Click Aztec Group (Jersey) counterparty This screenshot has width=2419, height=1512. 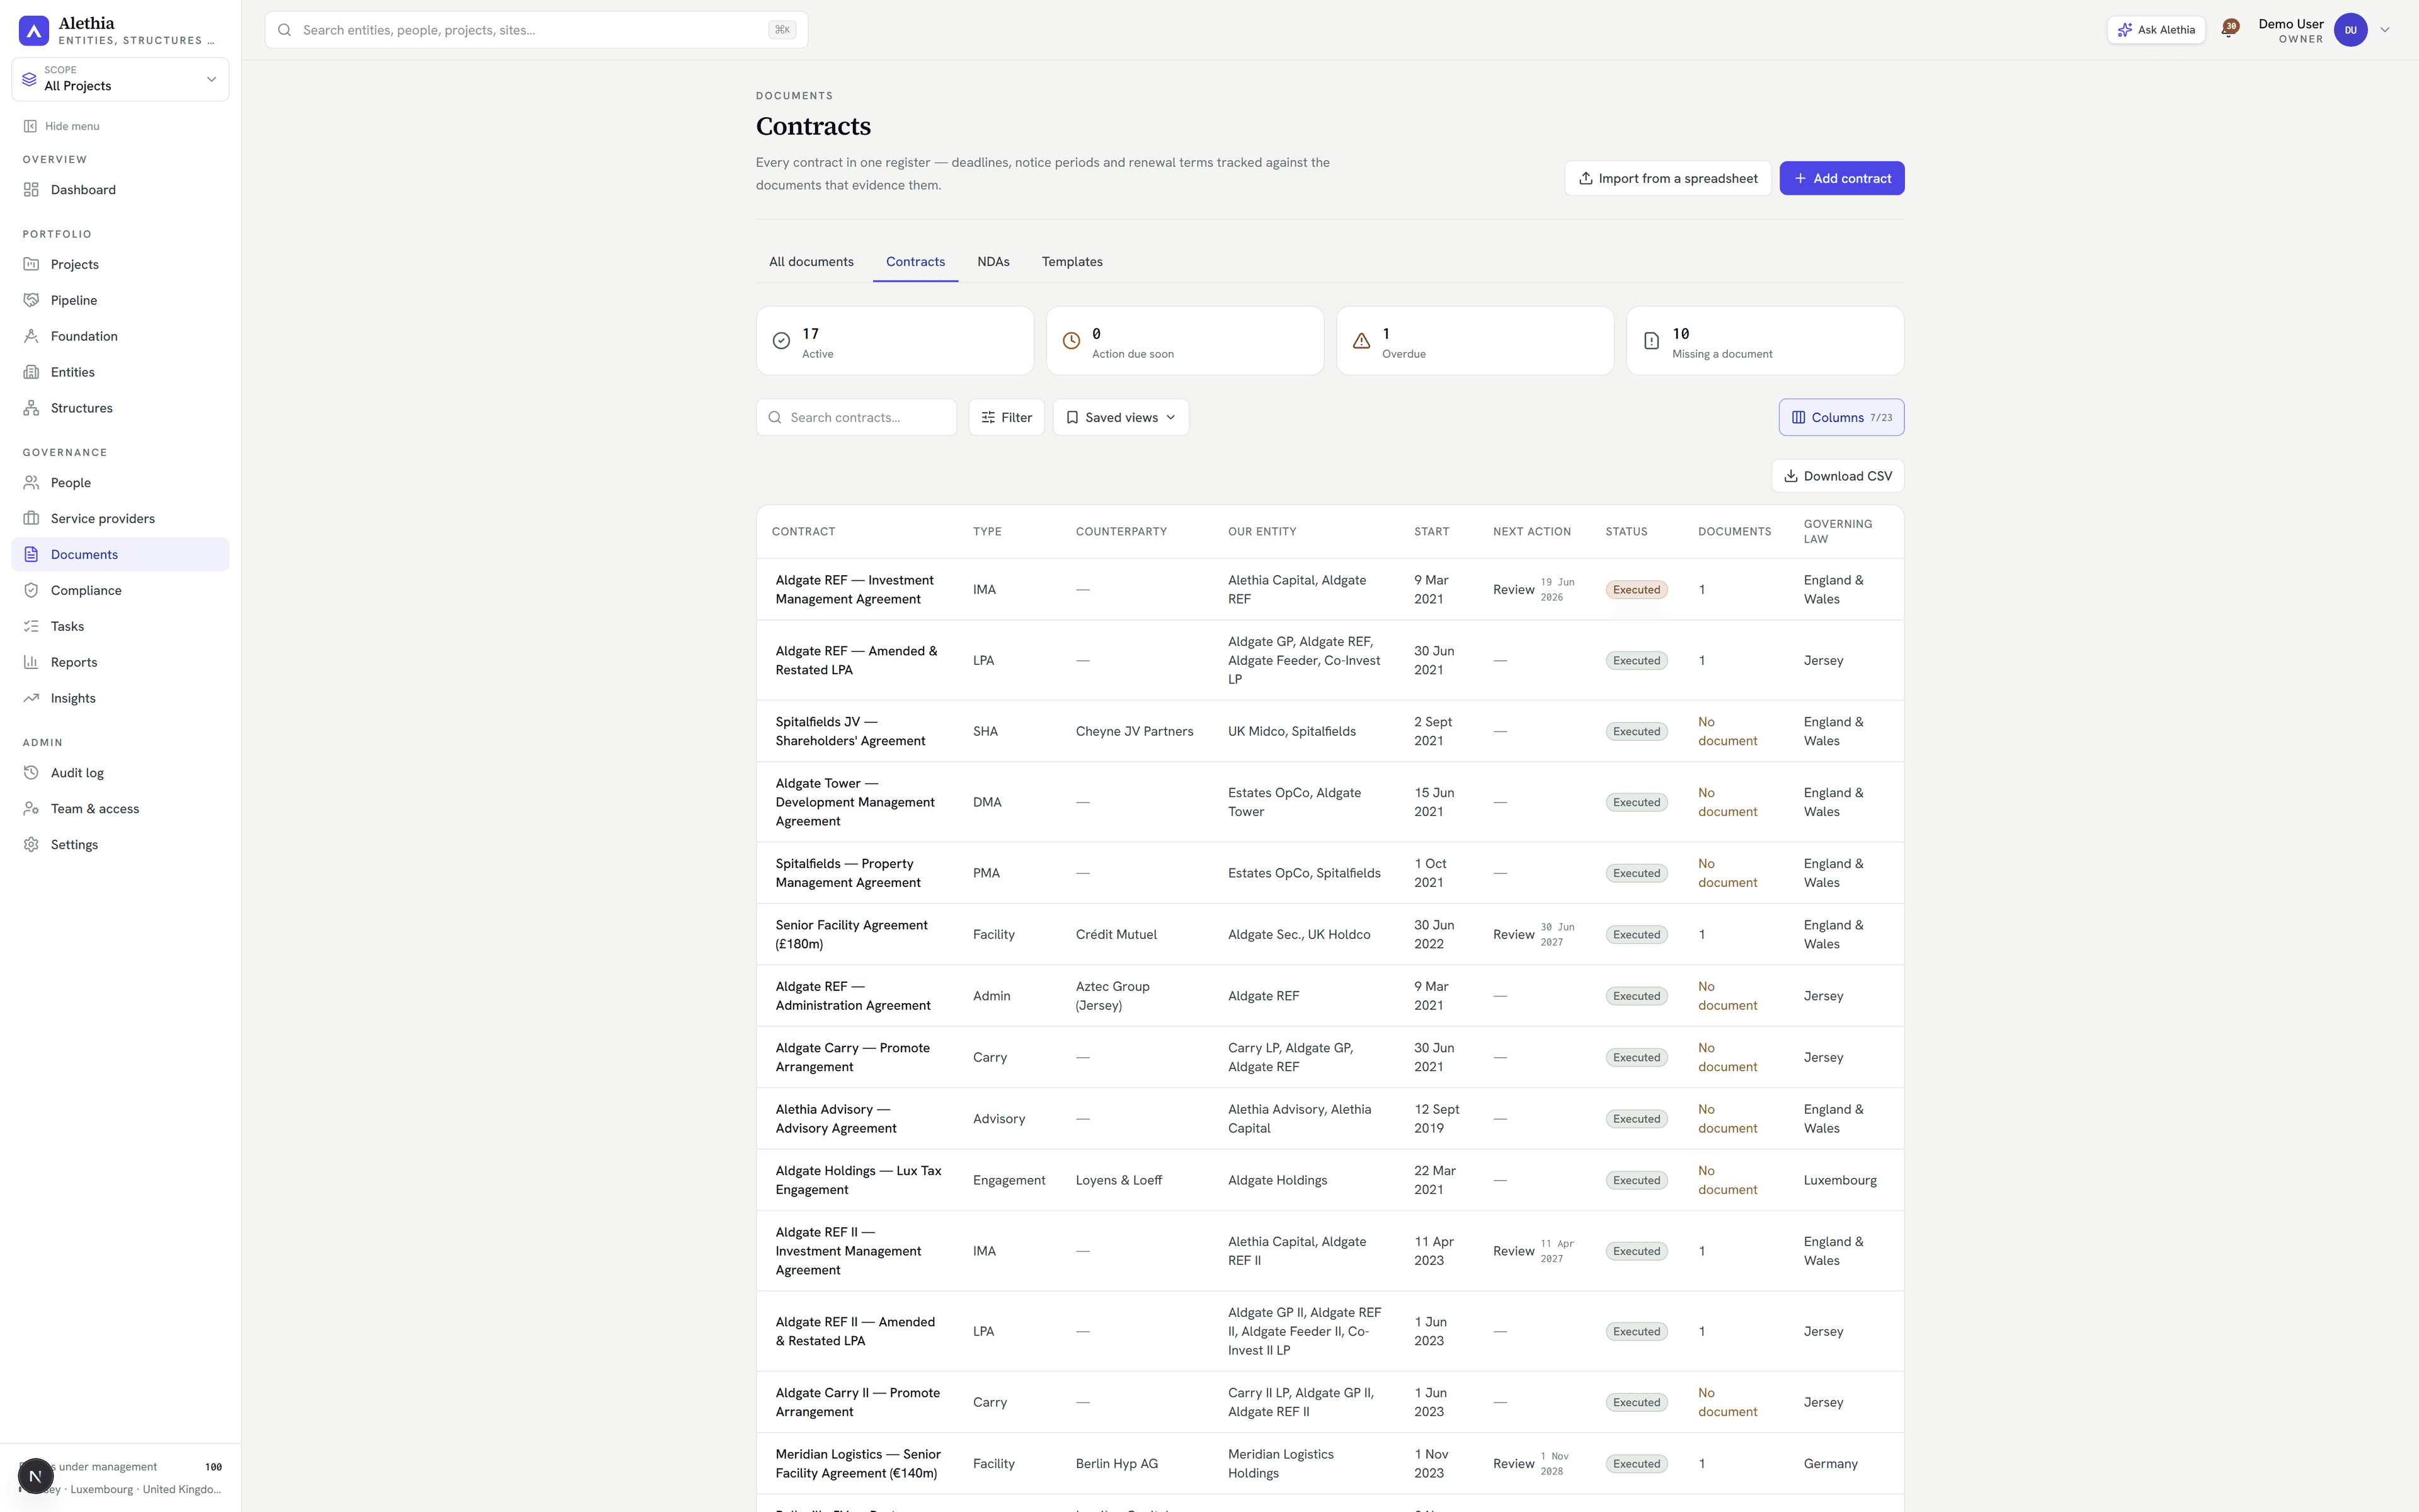click(x=1112, y=996)
